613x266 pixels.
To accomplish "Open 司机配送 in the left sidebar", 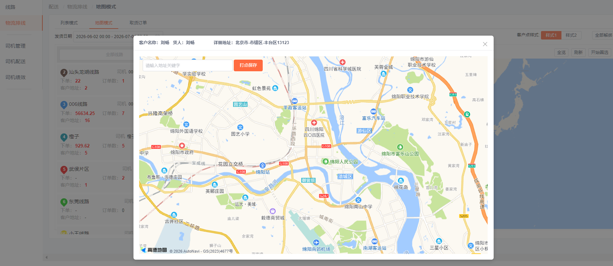I will coord(16,61).
